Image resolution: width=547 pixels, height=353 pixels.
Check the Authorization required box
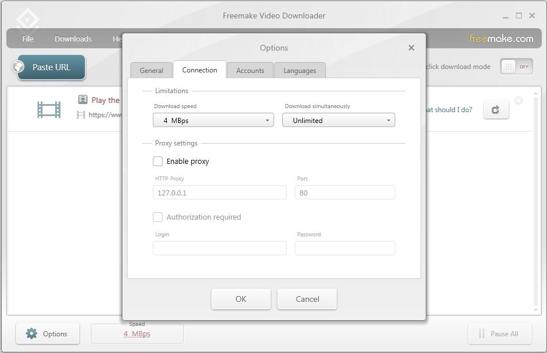tap(157, 217)
